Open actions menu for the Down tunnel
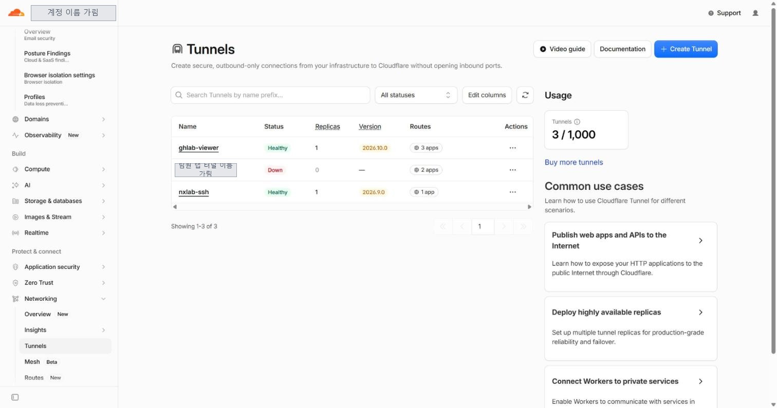777x408 pixels. (x=512, y=170)
